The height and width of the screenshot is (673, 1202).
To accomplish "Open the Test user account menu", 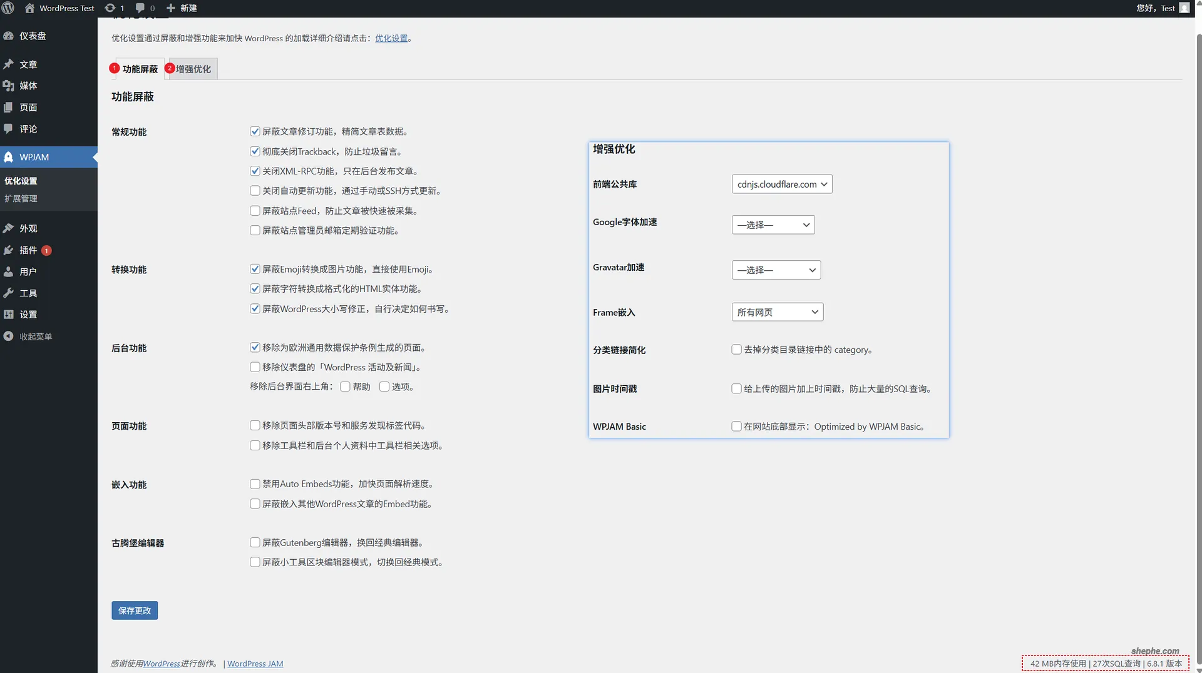I will (x=1161, y=8).
